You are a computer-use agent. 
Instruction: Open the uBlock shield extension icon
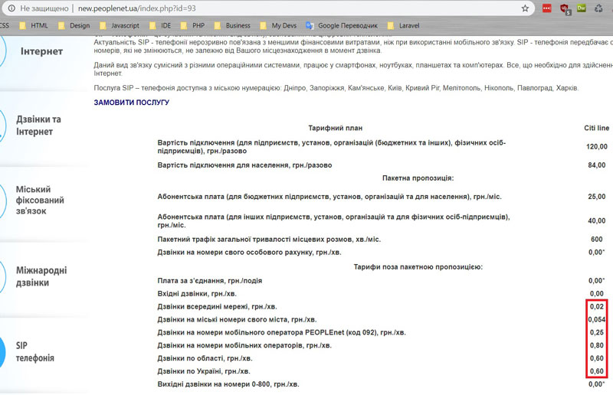click(x=565, y=8)
